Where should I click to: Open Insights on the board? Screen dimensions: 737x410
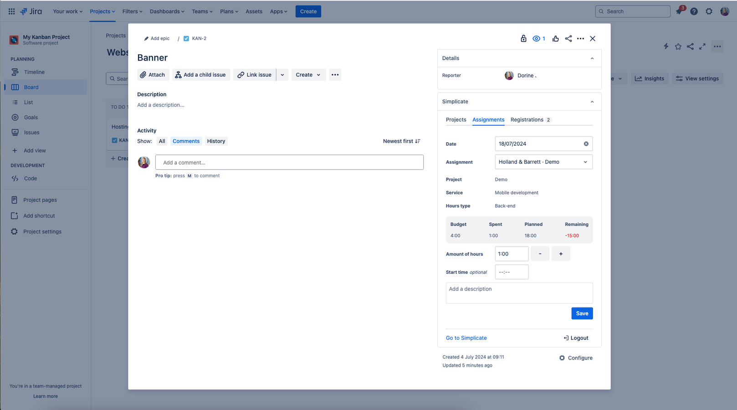pos(650,78)
